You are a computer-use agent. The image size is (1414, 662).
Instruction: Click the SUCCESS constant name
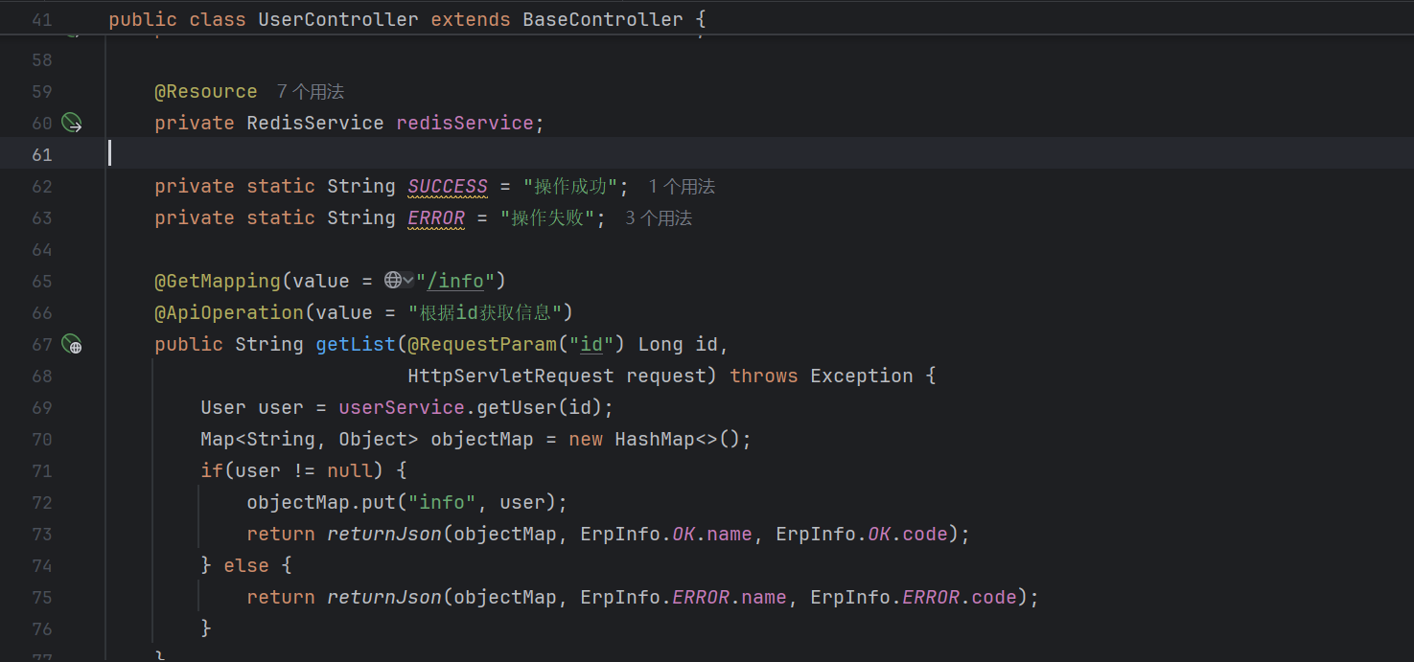click(x=448, y=186)
